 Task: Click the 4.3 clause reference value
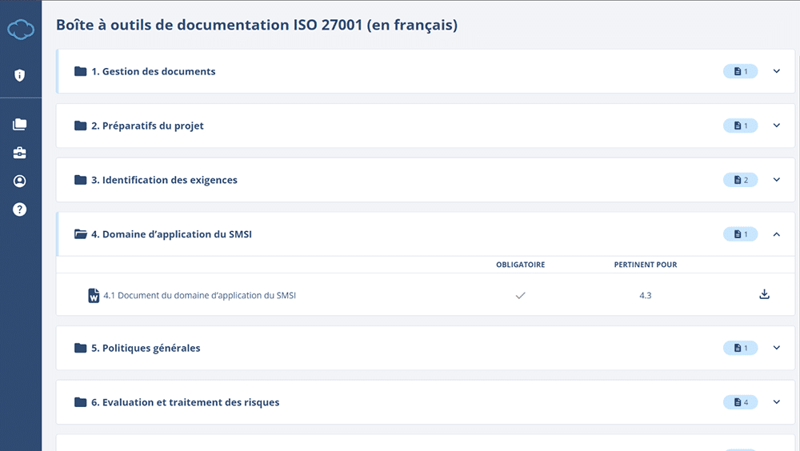point(645,296)
